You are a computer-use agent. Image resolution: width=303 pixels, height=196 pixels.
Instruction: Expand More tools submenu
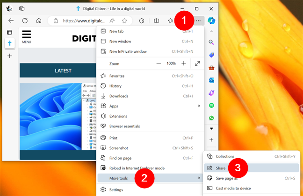click(x=150, y=178)
